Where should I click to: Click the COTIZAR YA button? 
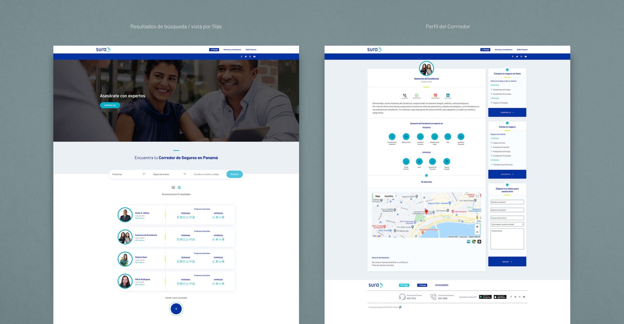[507, 174]
